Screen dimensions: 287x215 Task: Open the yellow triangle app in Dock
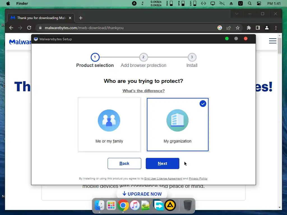170,205
